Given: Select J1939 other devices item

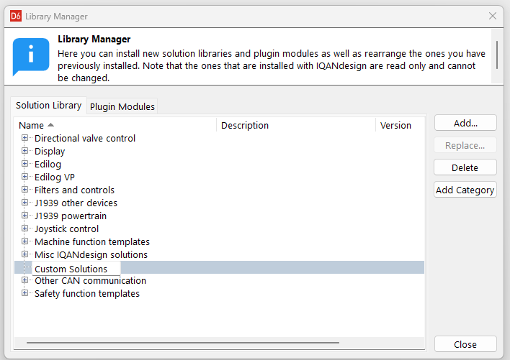Looking at the screenshot, I should [76, 203].
